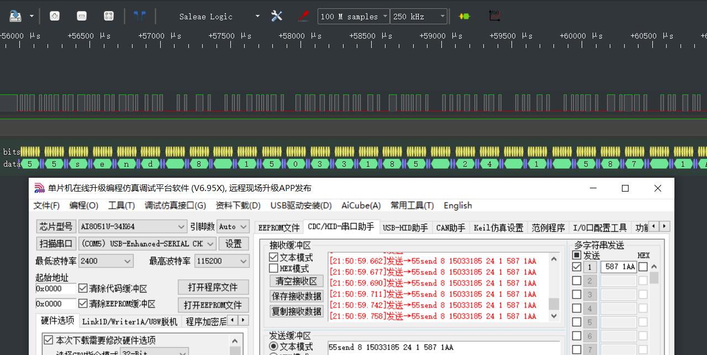
Task: Click multi-string send button 1
Action: click(x=590, y=267)
